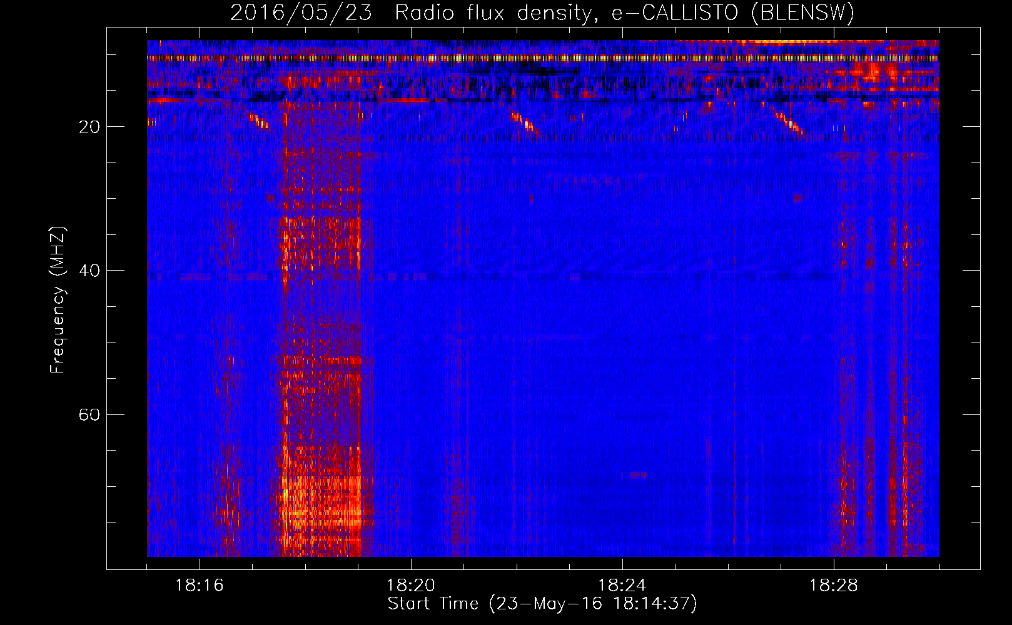1012x625 pixels.
Task: Click the plot title "2016/05/23 Radio flux density, e-CALLISTO (BLENSW)"
Action: [542, 13]
